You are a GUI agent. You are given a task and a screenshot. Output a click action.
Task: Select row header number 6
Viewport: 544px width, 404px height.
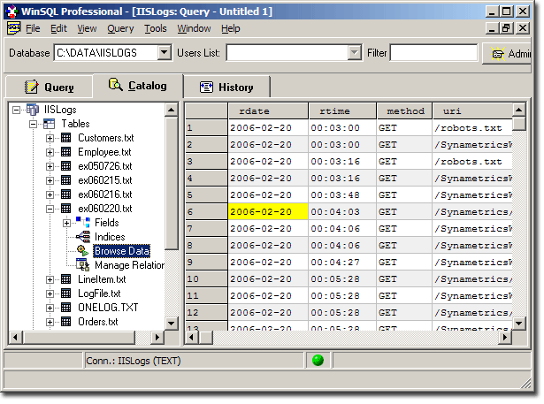tap(206, 212)
